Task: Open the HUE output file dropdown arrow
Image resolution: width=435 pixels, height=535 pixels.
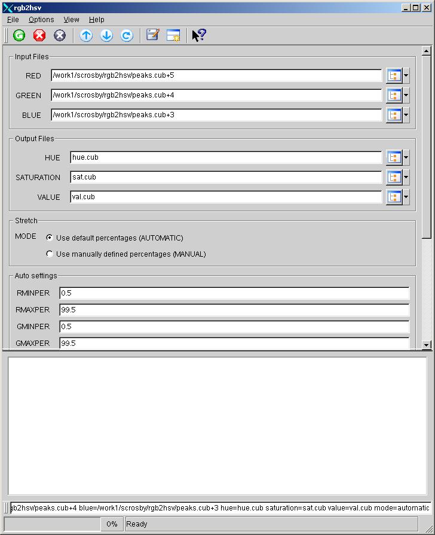Action: 406,158
